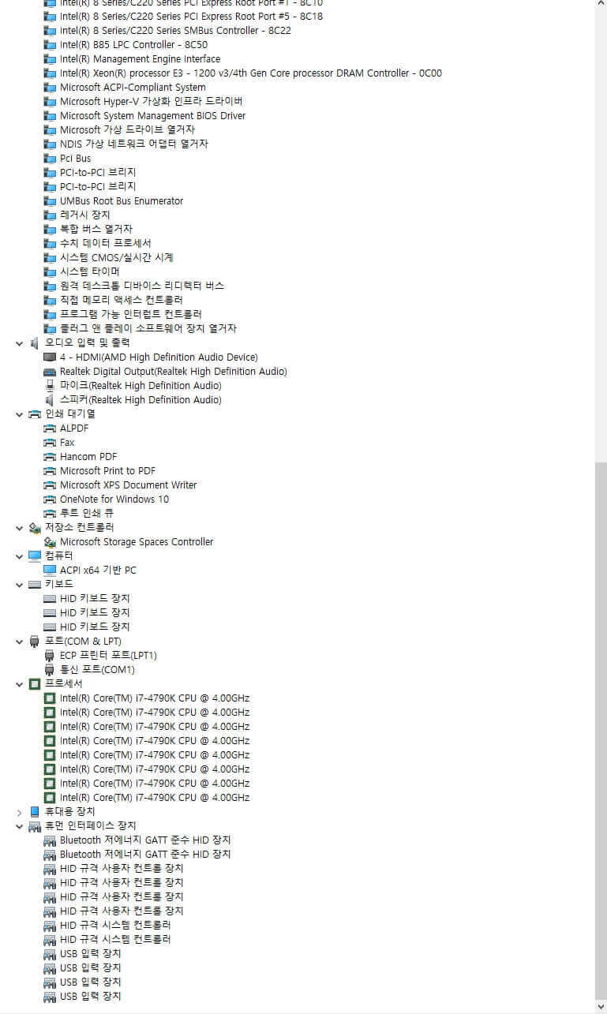Click the 통신 포트(COM1) port icon

(x=50, y=669)
